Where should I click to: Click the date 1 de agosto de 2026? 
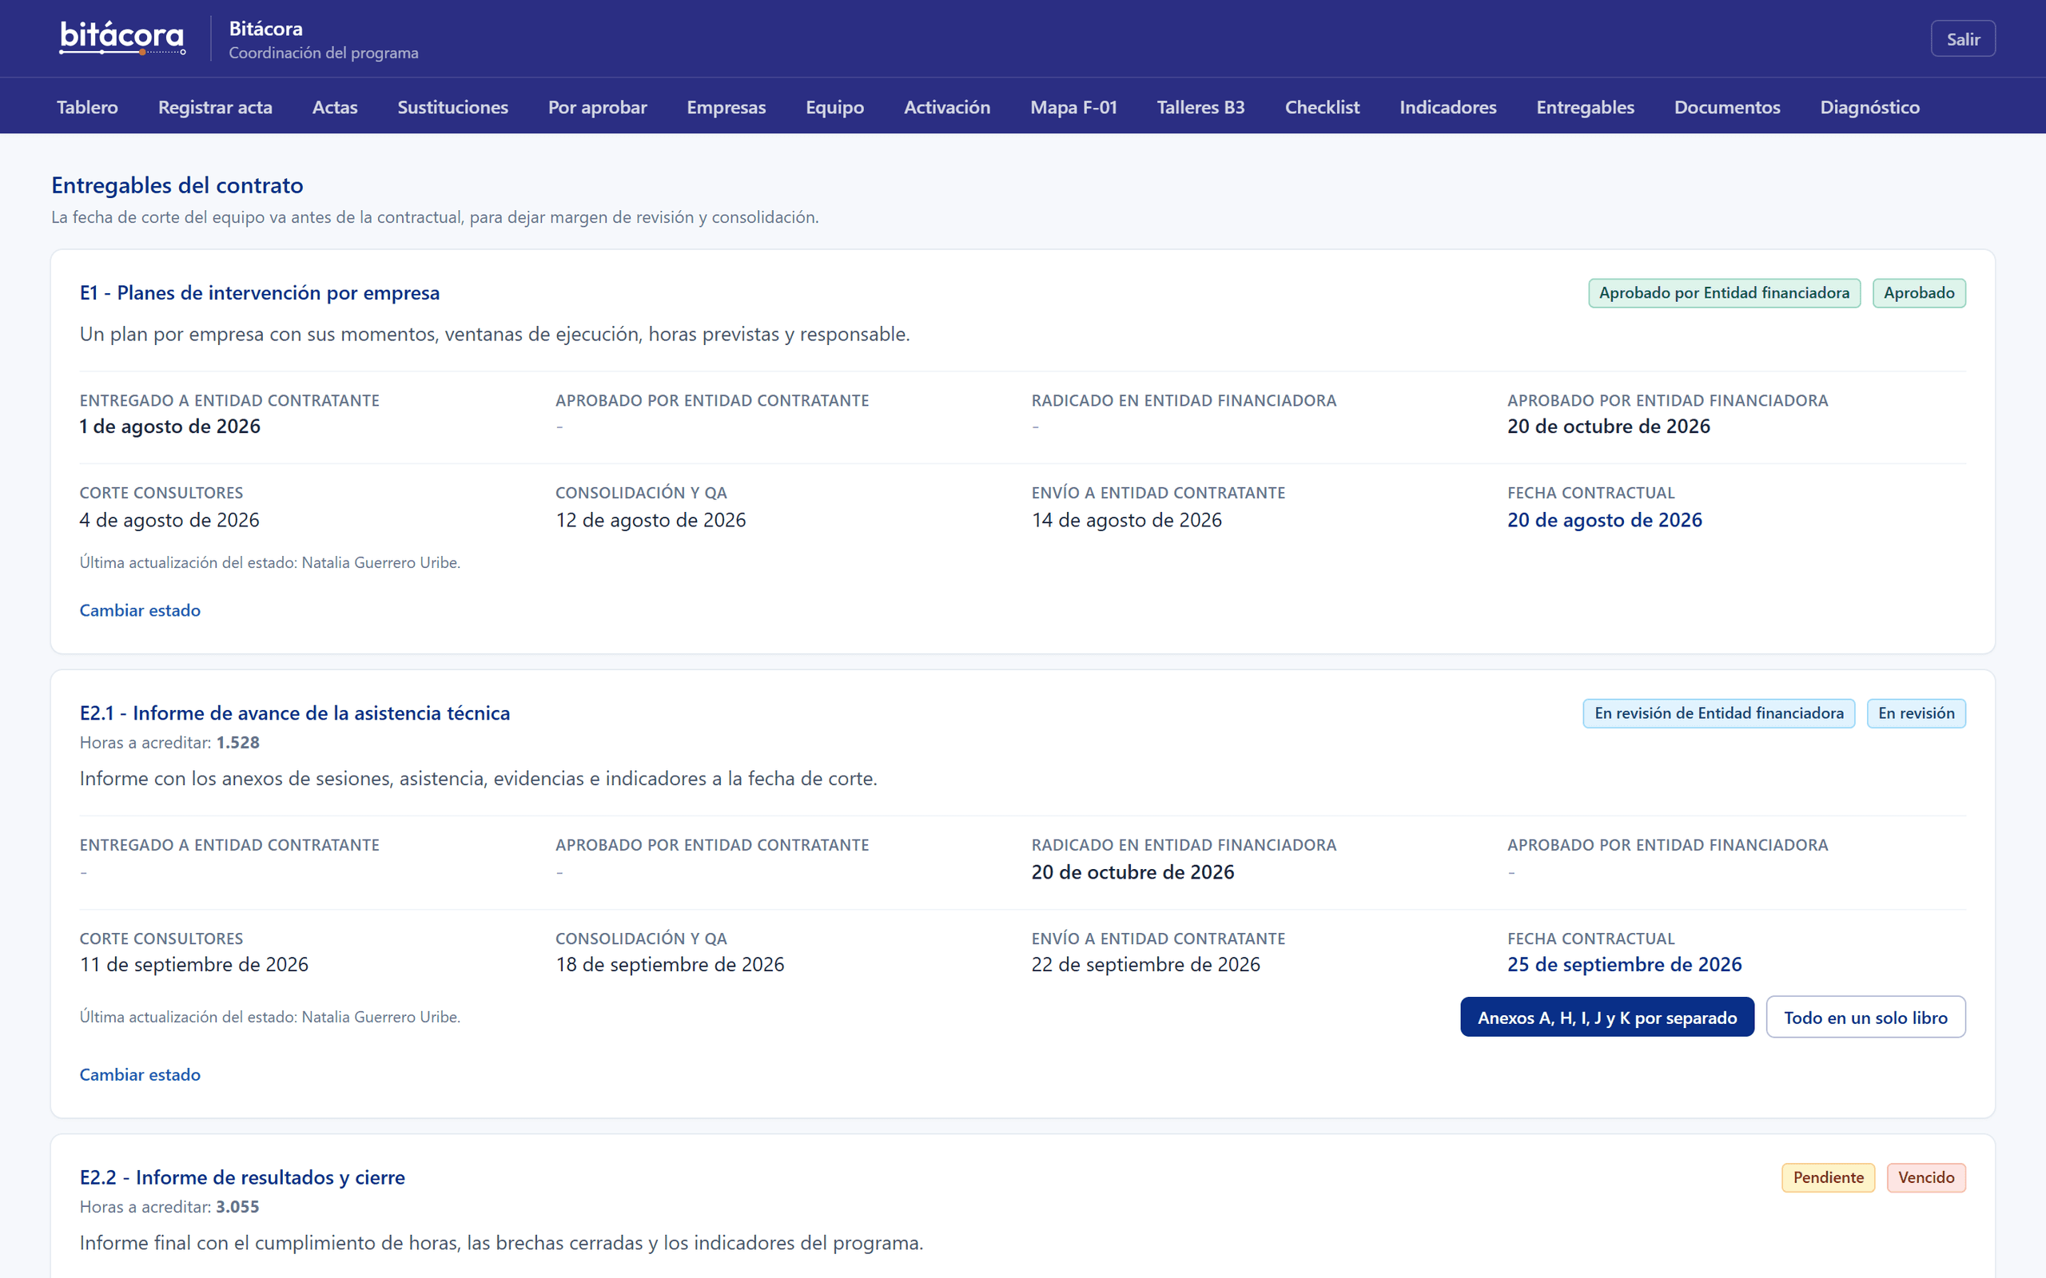pyautogui.click(x=170, y=426)
